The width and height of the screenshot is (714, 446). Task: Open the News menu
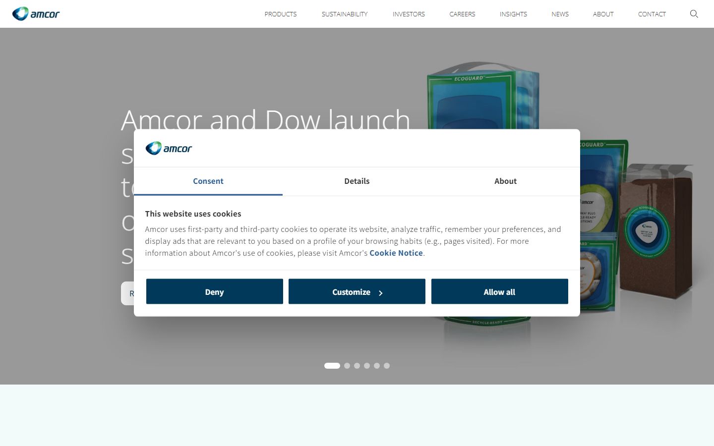click(560, 14)
